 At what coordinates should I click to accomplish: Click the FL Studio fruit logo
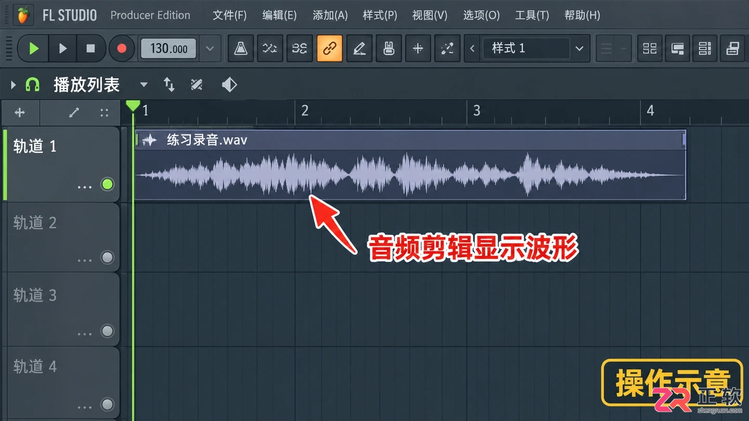pyautogui.click(x=23, y=15)
